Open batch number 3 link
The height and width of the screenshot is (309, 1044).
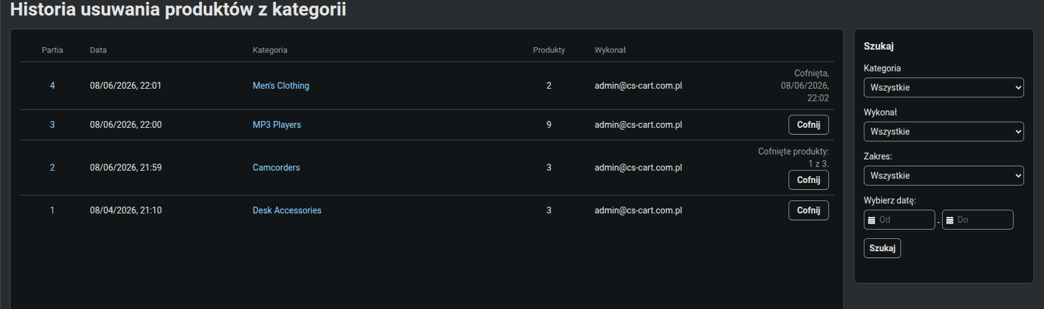pyautogui.click(x=52, y=125)
